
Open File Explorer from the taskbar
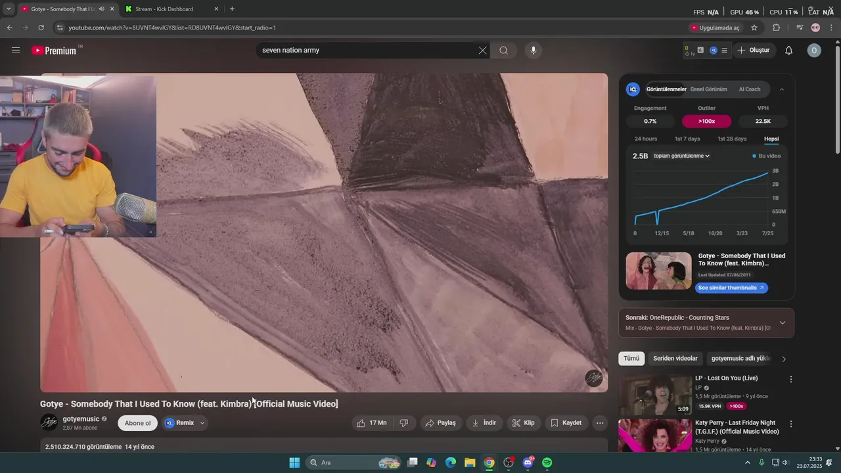click(x=470, y=462)
